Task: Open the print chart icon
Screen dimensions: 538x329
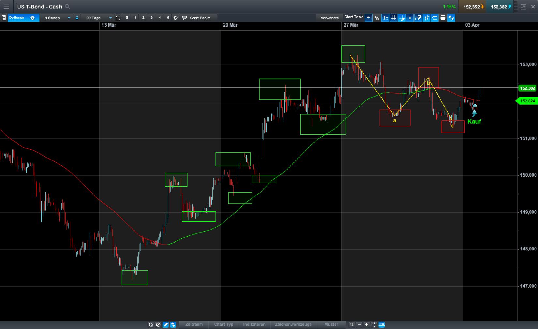Action: (443, 18)
